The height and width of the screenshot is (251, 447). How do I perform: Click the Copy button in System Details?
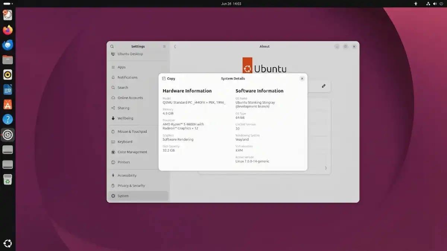click(169, 78)
